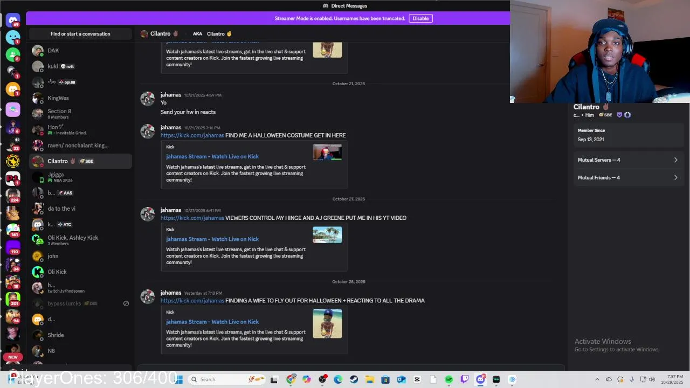
Task: Open DM with Jgigga playing NBA 2K26
Action: point(80,177)
